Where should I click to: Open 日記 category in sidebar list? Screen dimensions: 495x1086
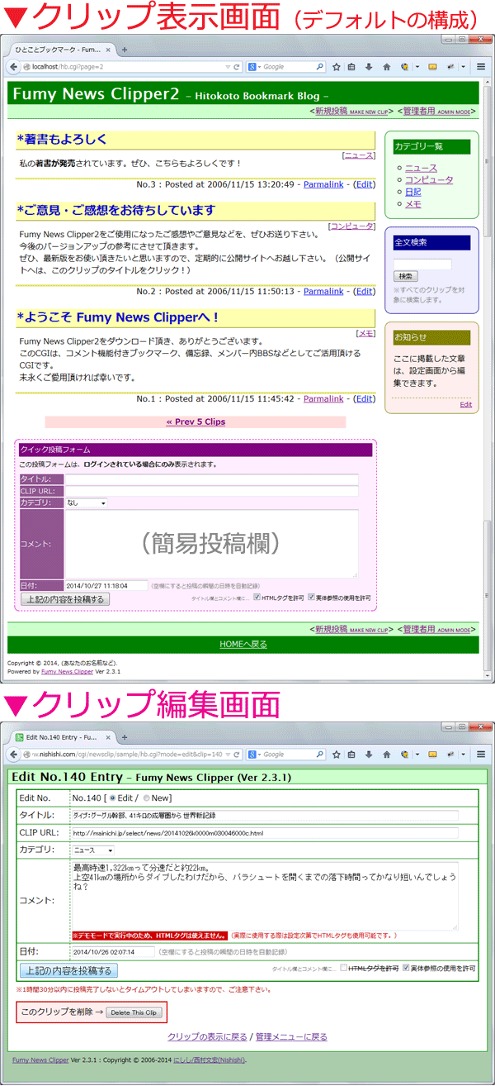tap(412, 192)
